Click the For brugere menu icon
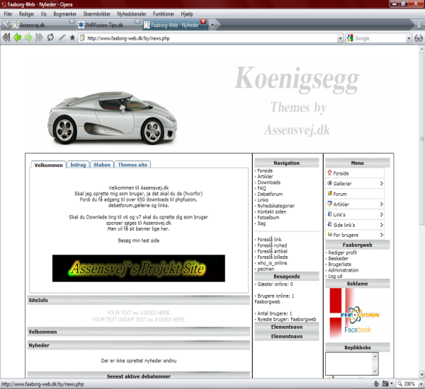This screenshot has height=389, width=425. click(329, 234)
